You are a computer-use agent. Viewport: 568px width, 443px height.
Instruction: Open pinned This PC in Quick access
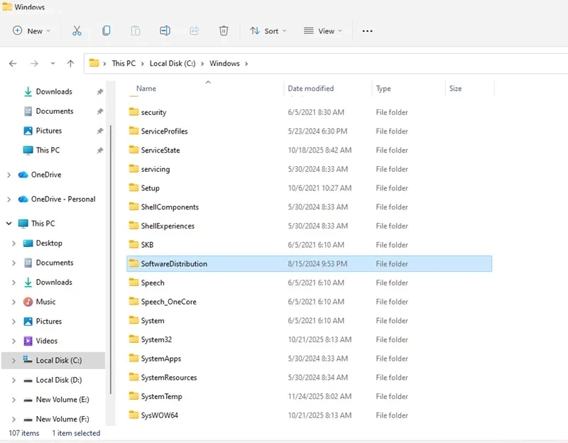pos(48,151)
